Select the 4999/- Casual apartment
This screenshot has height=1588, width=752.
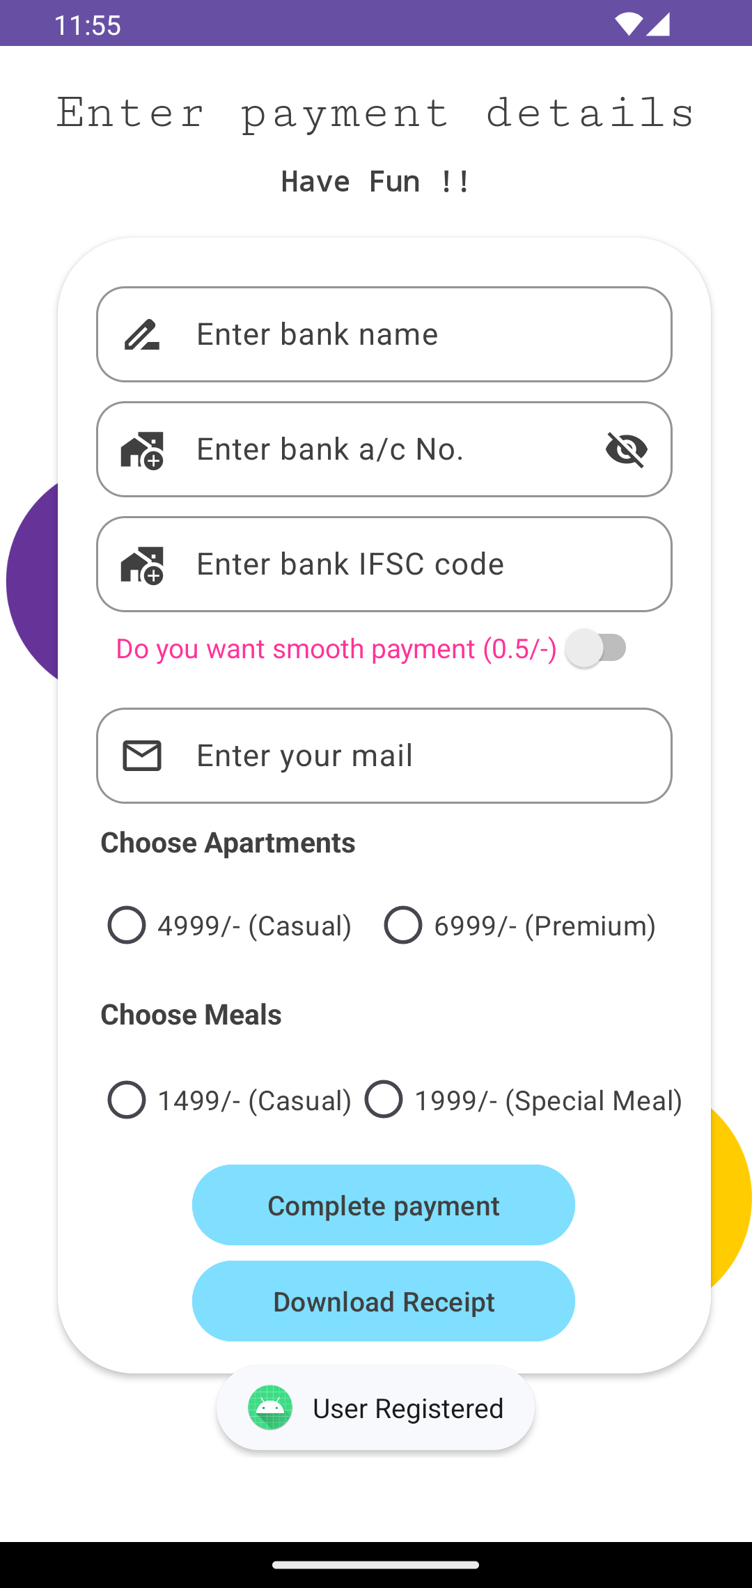(x=127, y=925)
